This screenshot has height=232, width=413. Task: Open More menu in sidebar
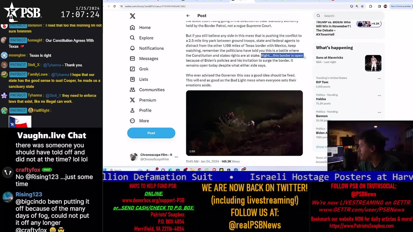[139, 121]
